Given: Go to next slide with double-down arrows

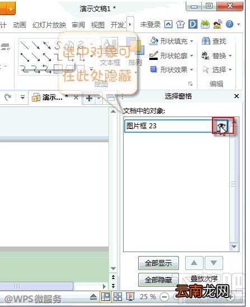Looking at the screenshot, I should (113, 286).
